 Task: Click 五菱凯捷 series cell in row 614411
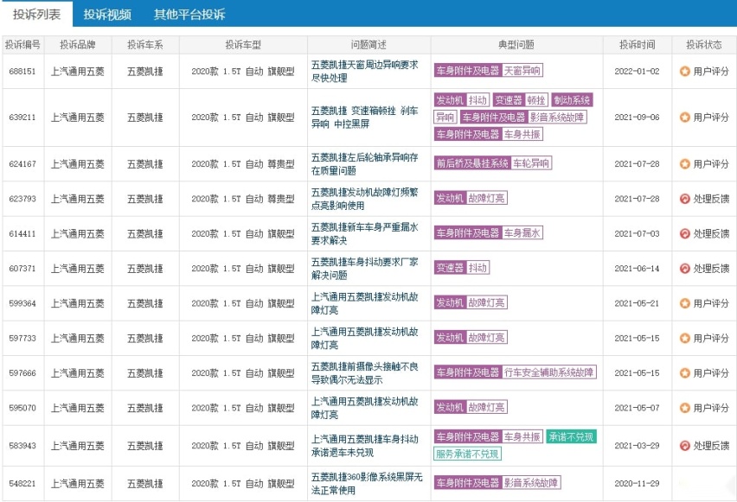point(145,233)
